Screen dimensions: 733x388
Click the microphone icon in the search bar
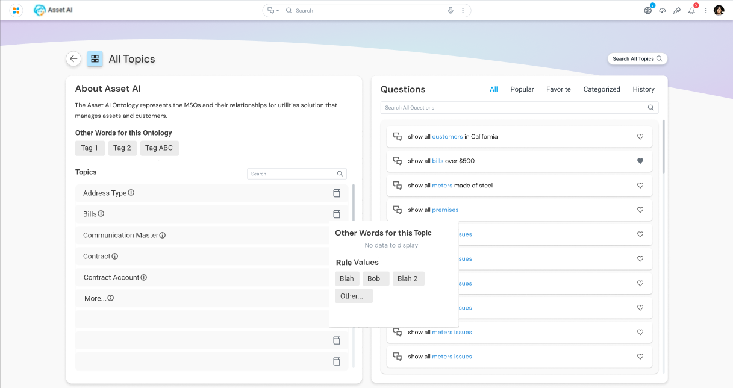(x=450, y=11)
